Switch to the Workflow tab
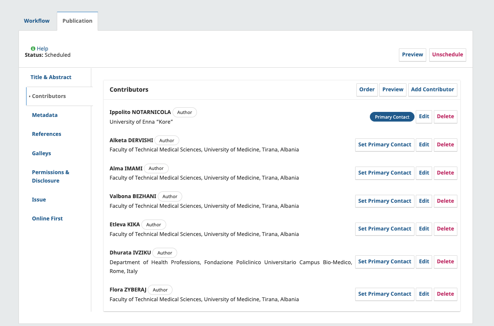Screen dimensions: 494x326 37,21
